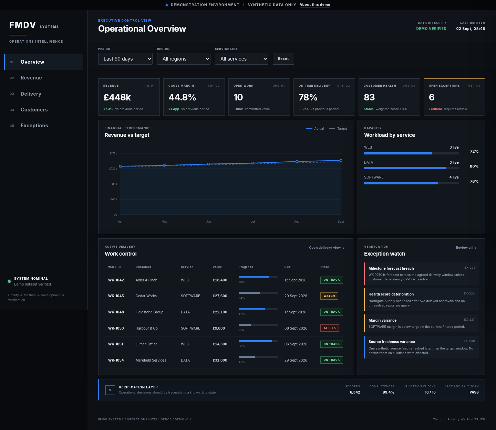Screen dimensions: 496x430
Task: Open the About this demo link
Action: [x=315, y=5]
